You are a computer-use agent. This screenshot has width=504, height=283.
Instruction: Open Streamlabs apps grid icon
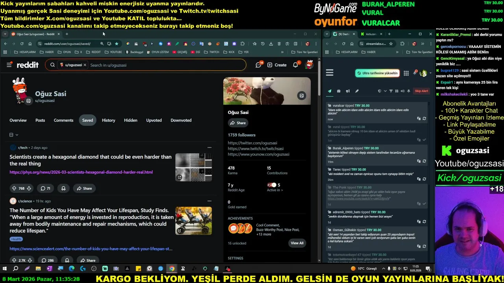tap(406, 73)
